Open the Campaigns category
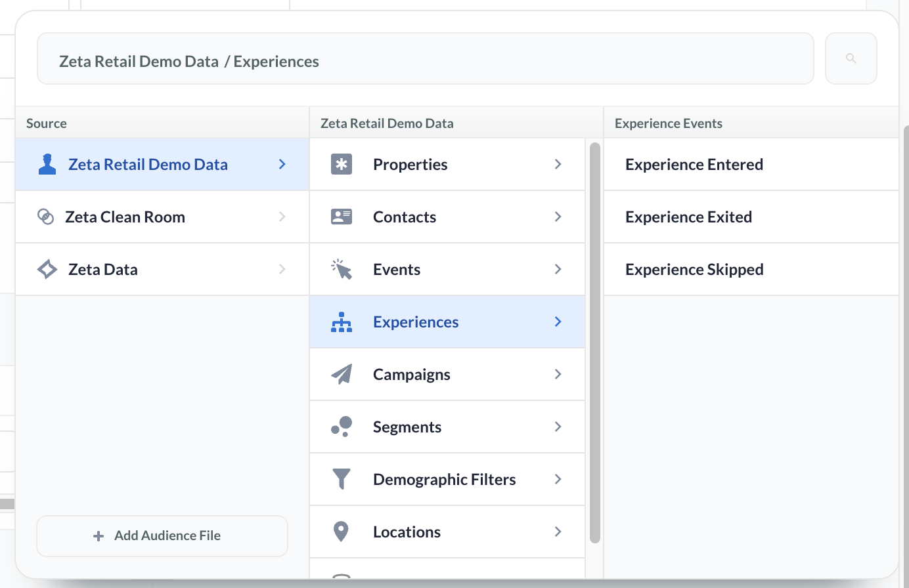909x588 pixels. 447,374
